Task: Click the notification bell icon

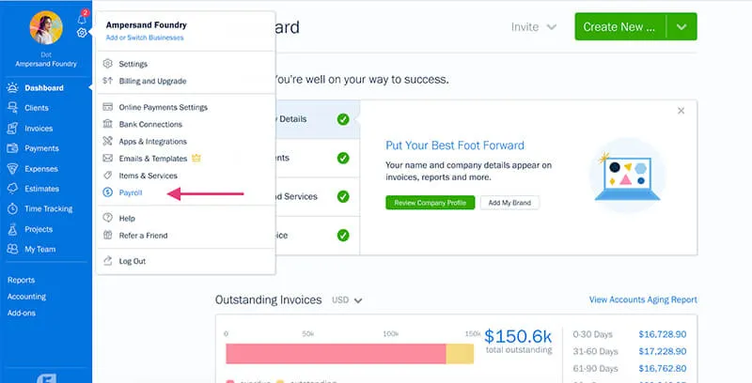Action: [82, 18]
